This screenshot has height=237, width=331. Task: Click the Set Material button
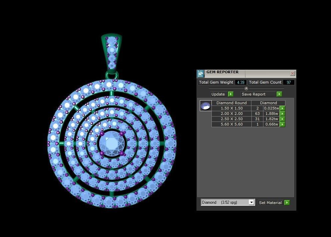[x=271, y=203]
